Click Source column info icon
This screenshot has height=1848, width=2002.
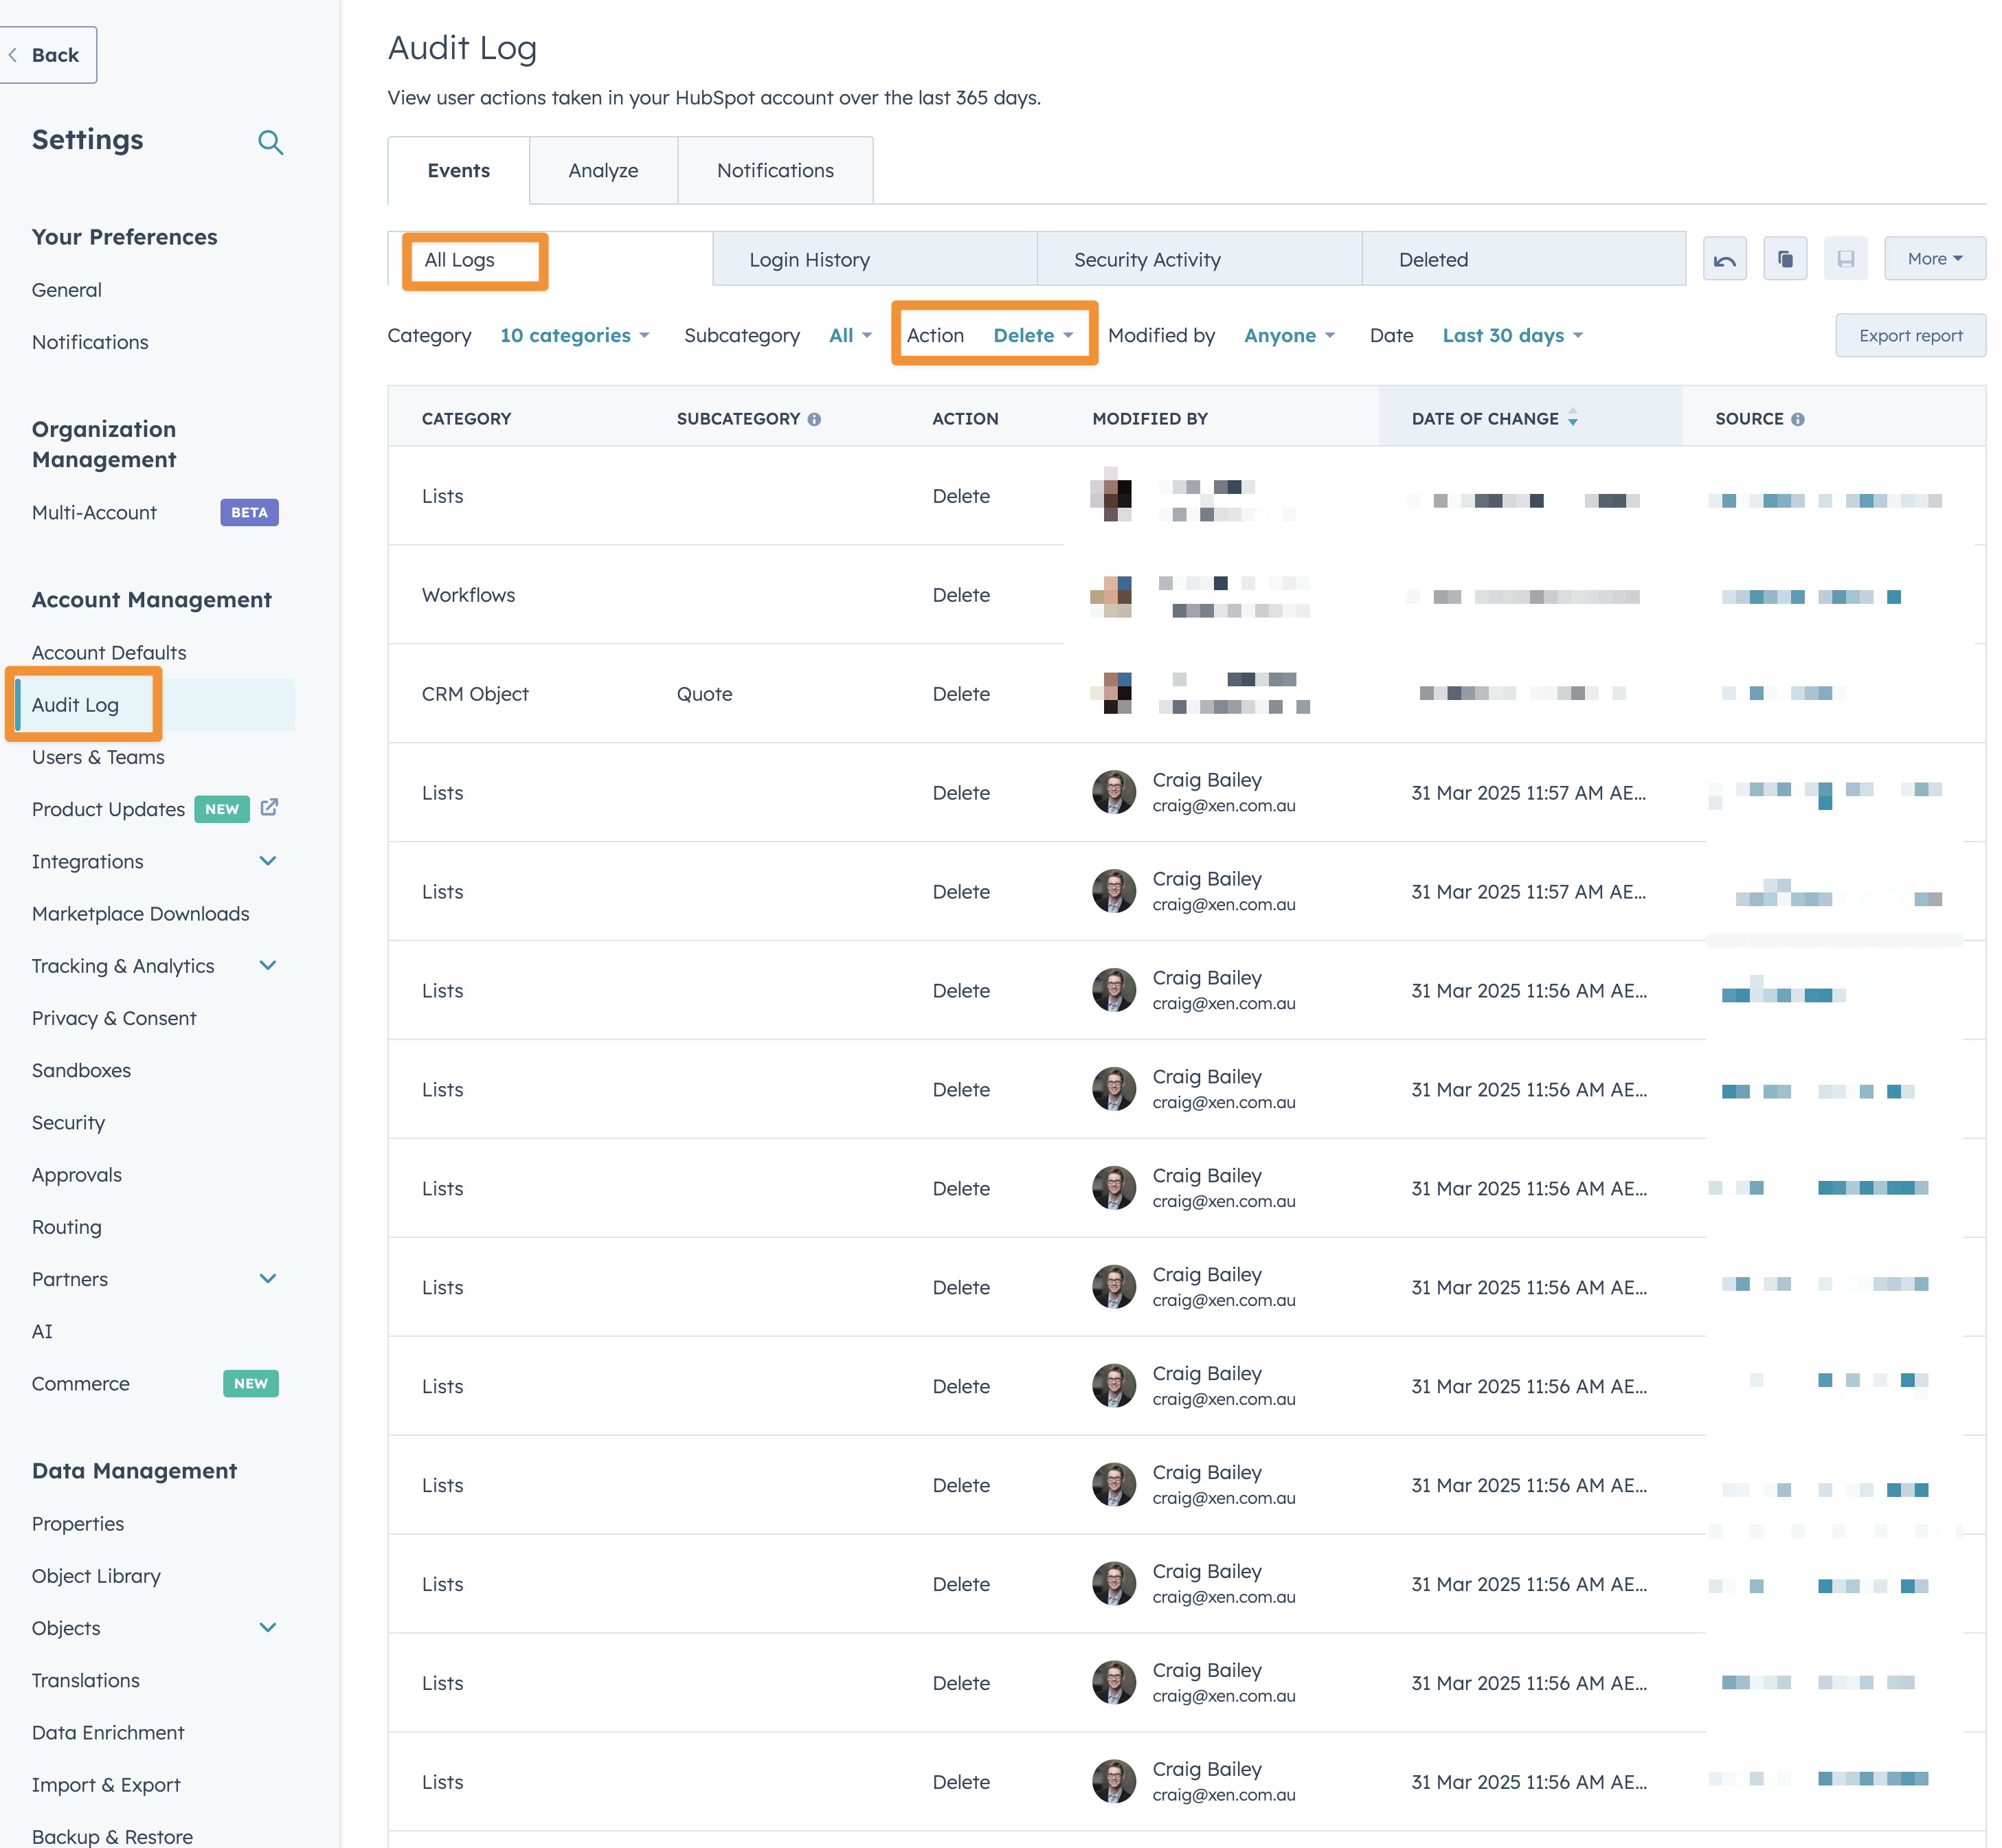[x=1797, y=419]
